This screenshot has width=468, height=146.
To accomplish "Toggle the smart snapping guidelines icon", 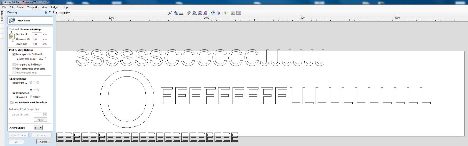I will (176, 13).
